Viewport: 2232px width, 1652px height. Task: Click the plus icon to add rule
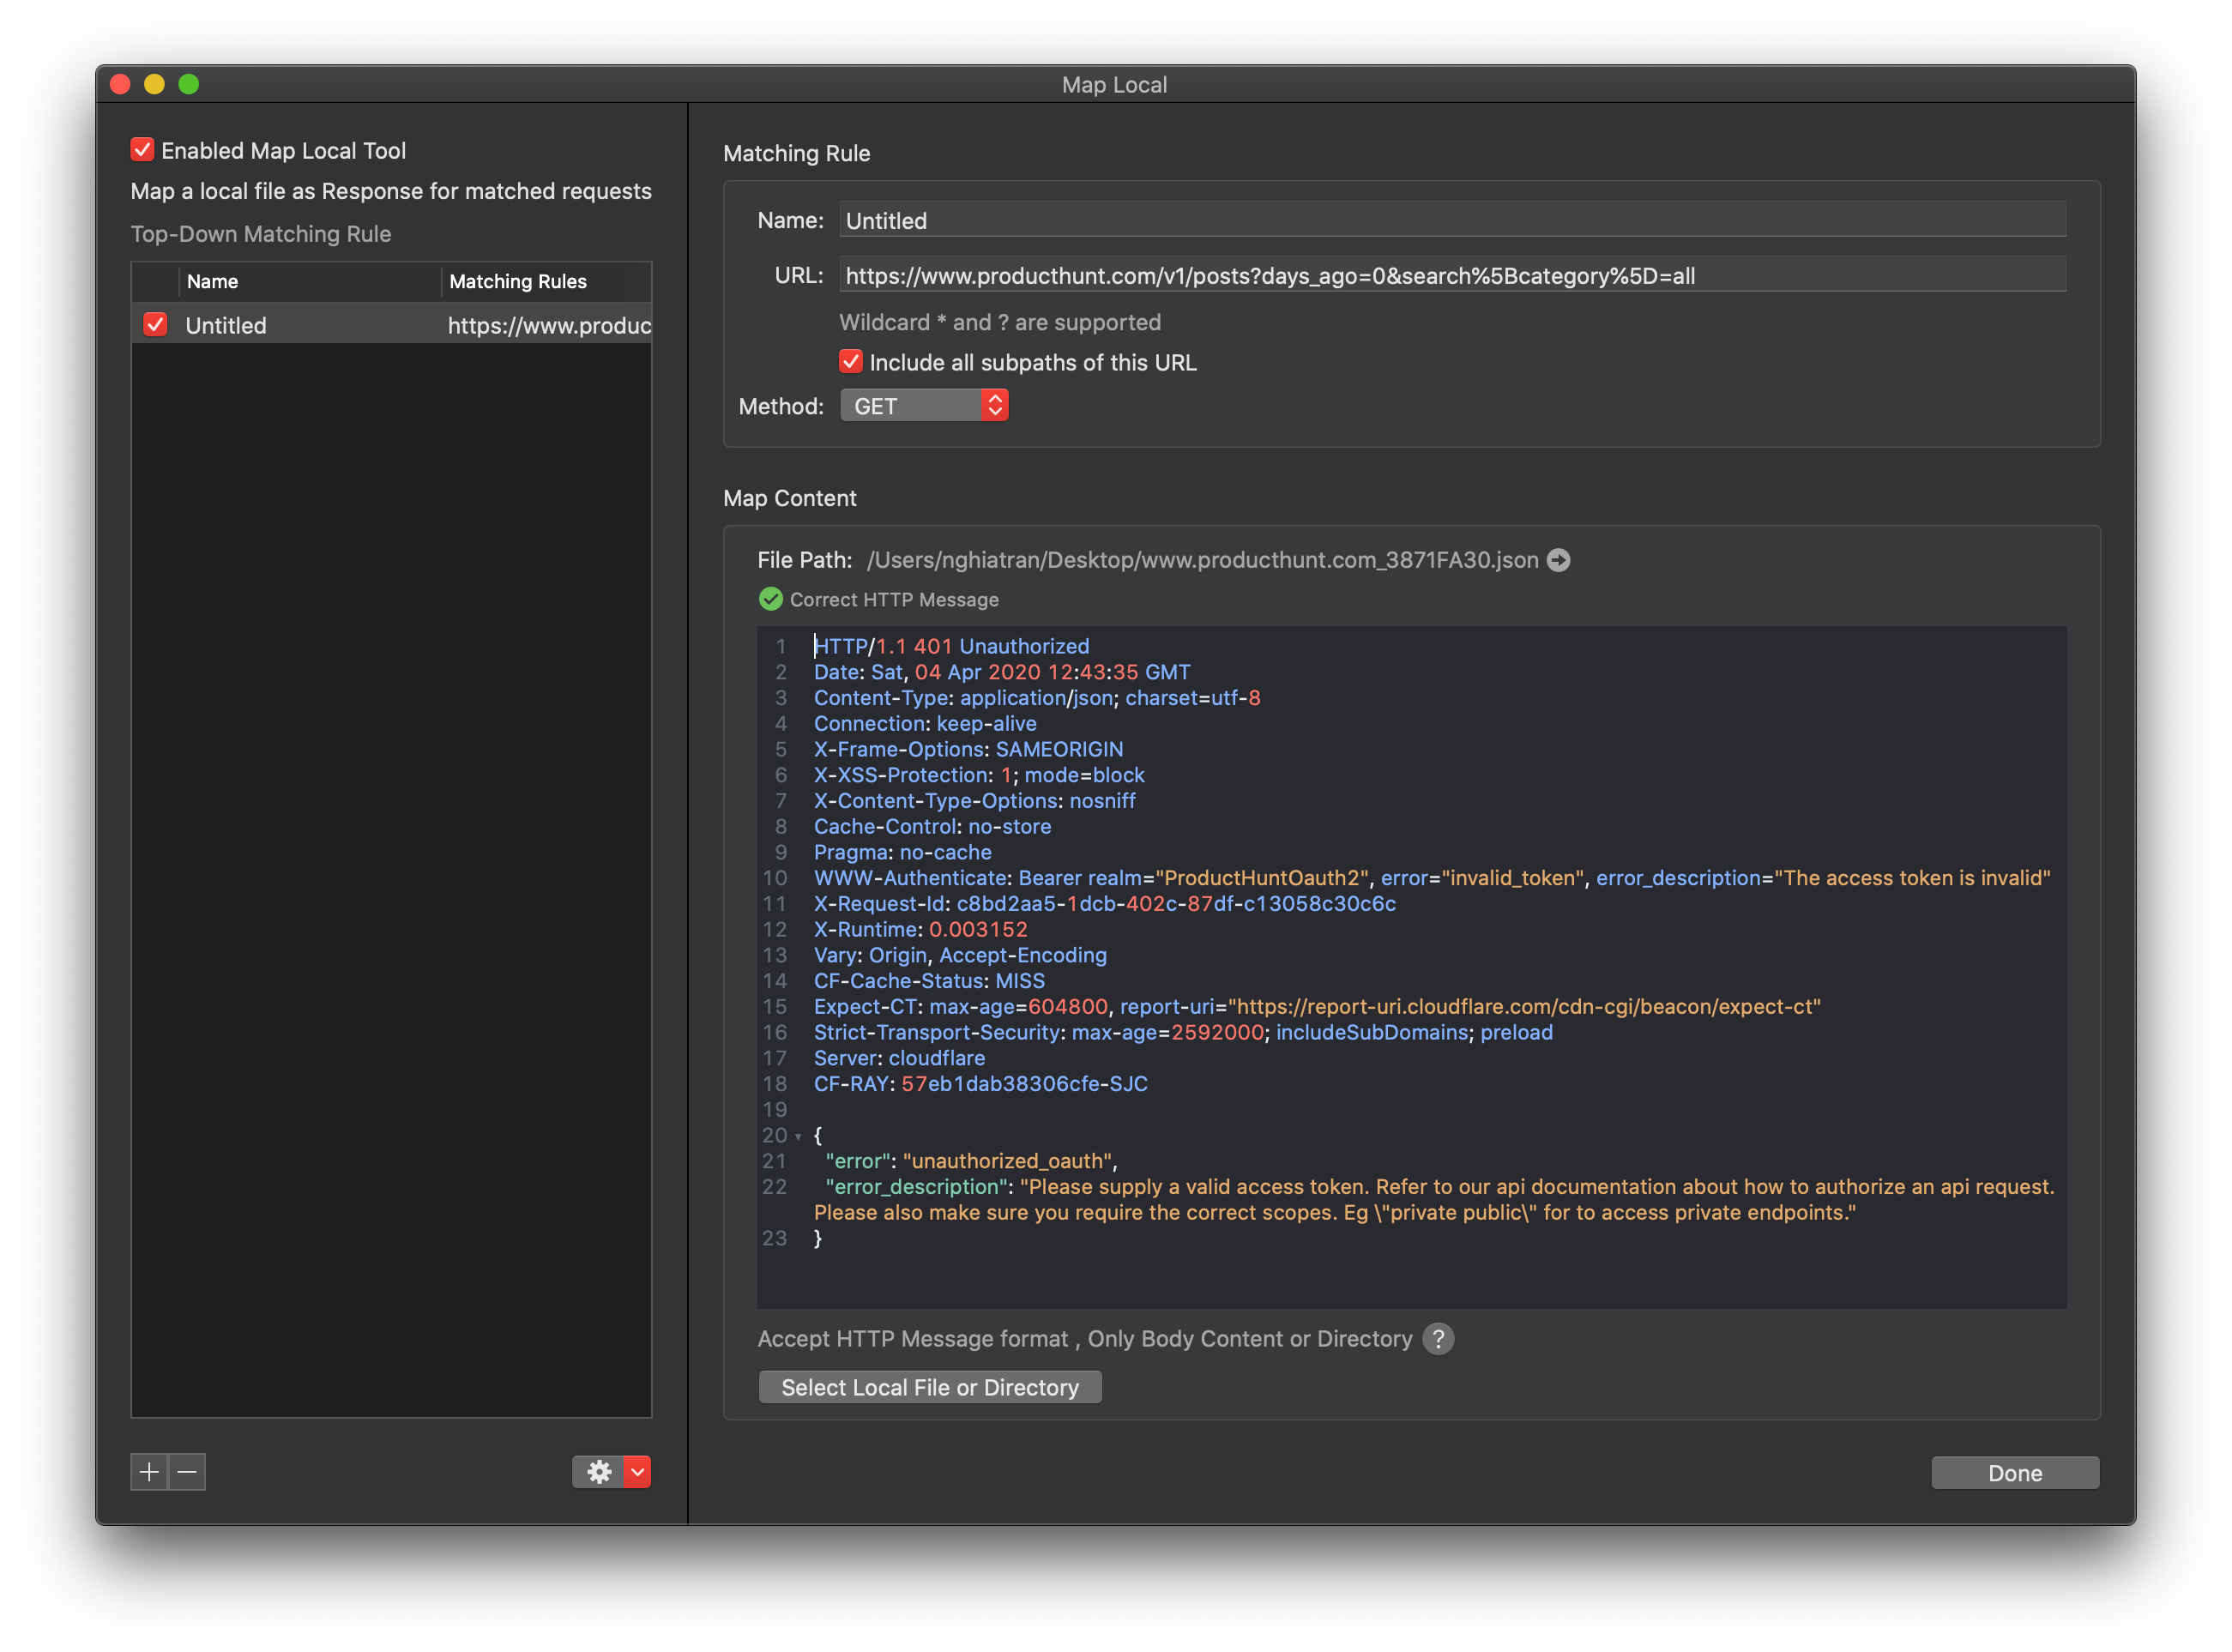149,1472
